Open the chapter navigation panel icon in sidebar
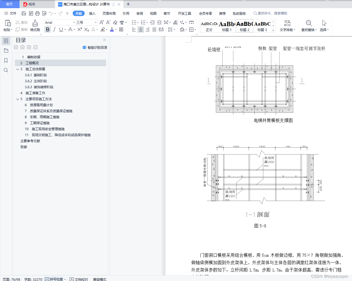Image resolution: width=352 pixels, height=281 pixels. pyautogui.click(x=6, y=51)
